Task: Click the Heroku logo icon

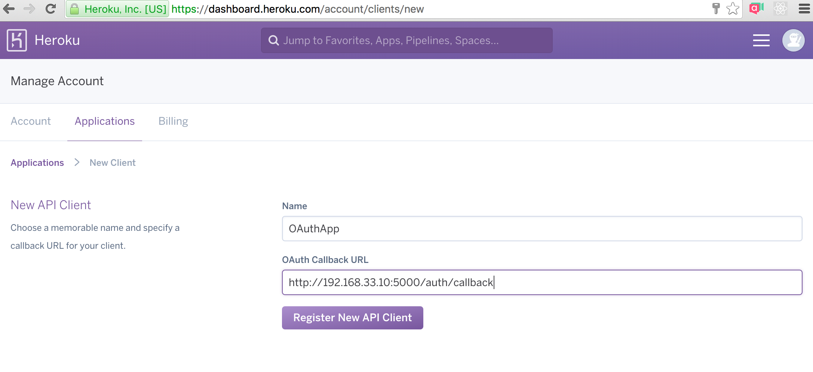Action: pos(17,40)
